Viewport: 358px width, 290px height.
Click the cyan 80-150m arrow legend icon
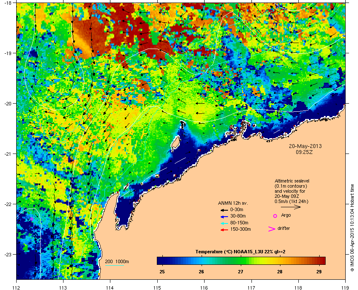pyautogui.click(x=224, y=223)
